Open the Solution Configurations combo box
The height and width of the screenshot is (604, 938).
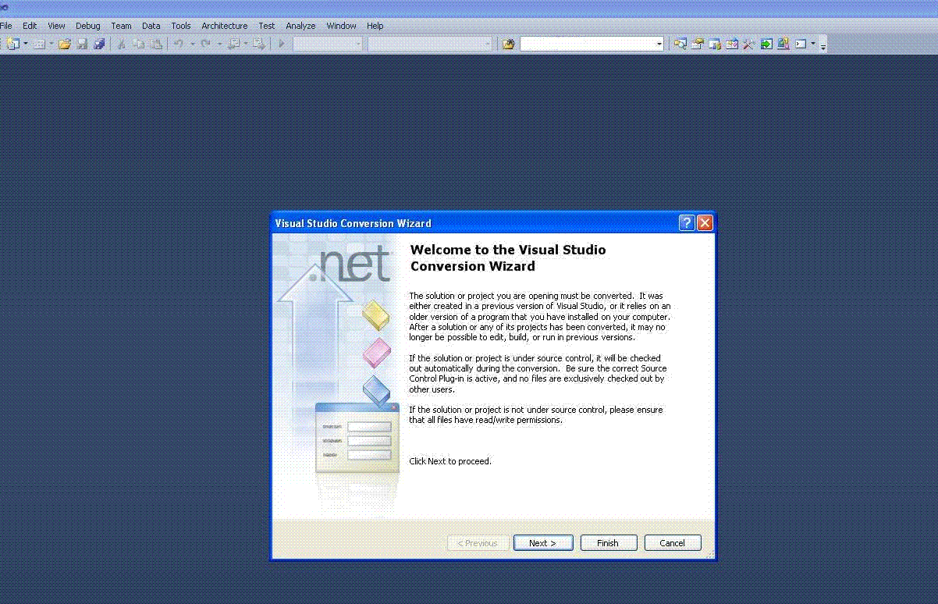coord(329,44)
